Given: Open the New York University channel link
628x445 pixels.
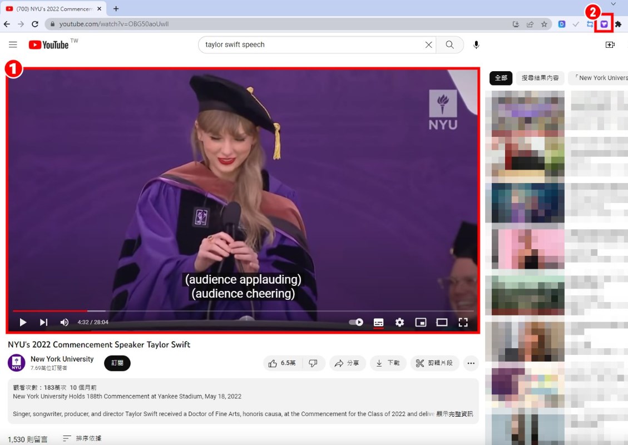Looking at the screenshot, I should pyautogui.click(x=62, y=359).
